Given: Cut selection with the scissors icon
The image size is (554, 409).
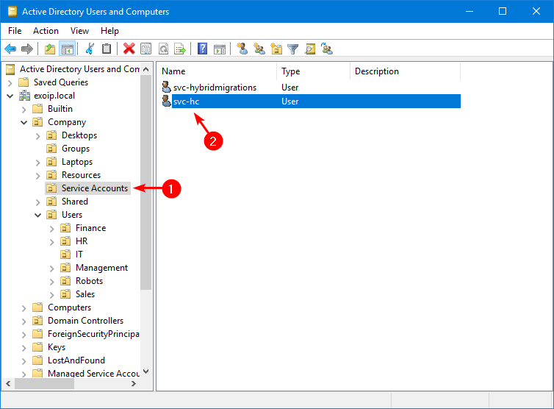Looking at the screenshot, I should click(x=90, y=49).
